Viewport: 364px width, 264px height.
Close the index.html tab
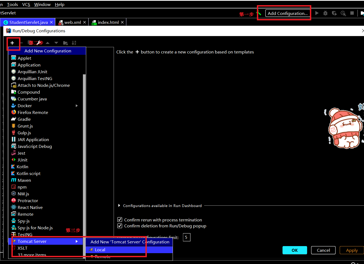click(x=122, y=22)
